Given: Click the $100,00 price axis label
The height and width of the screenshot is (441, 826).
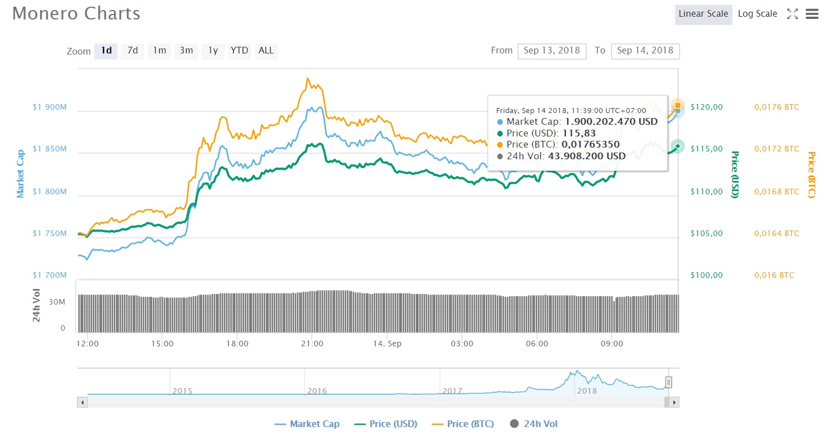Looking at the screenshot, I should tap(707, 275).
